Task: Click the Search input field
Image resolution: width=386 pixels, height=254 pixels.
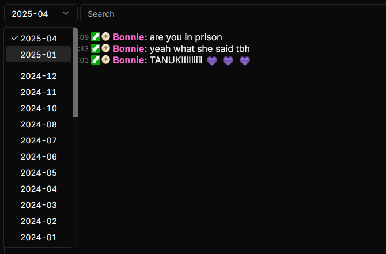Action: coord(233,14)
